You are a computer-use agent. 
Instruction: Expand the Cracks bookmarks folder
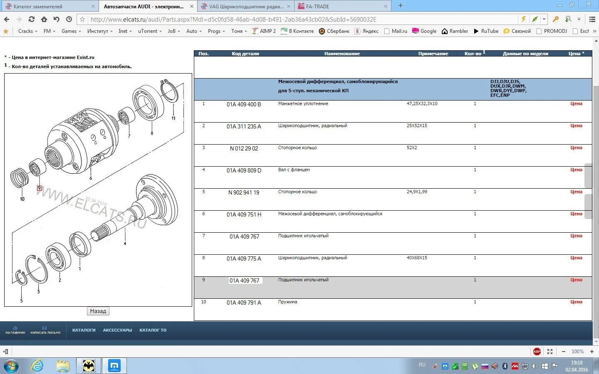(27, 31)
